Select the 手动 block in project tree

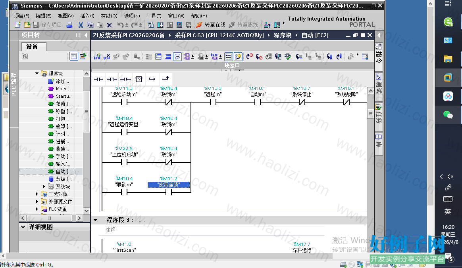[61, 156]
